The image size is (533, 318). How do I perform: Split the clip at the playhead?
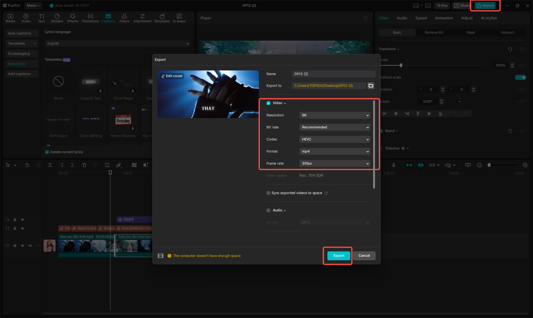click(50, 165)
